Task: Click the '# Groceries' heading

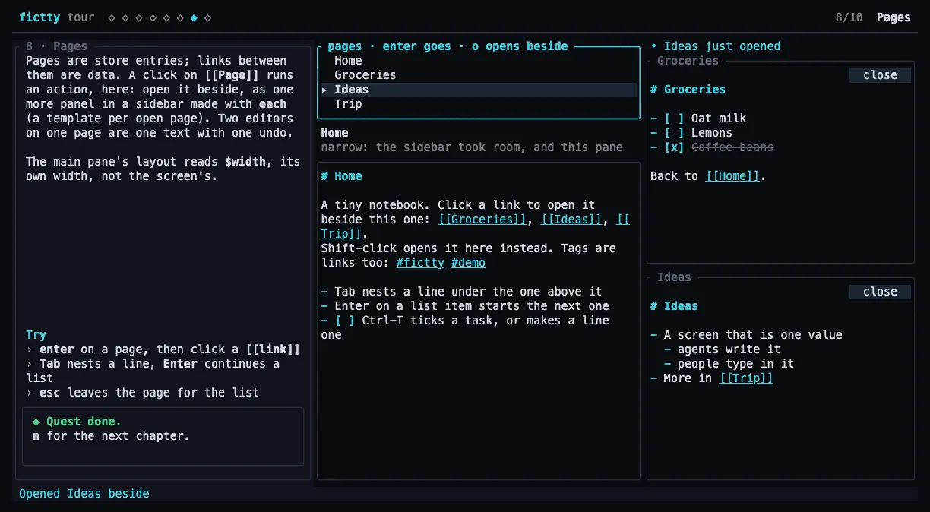Action: (688, 90)
